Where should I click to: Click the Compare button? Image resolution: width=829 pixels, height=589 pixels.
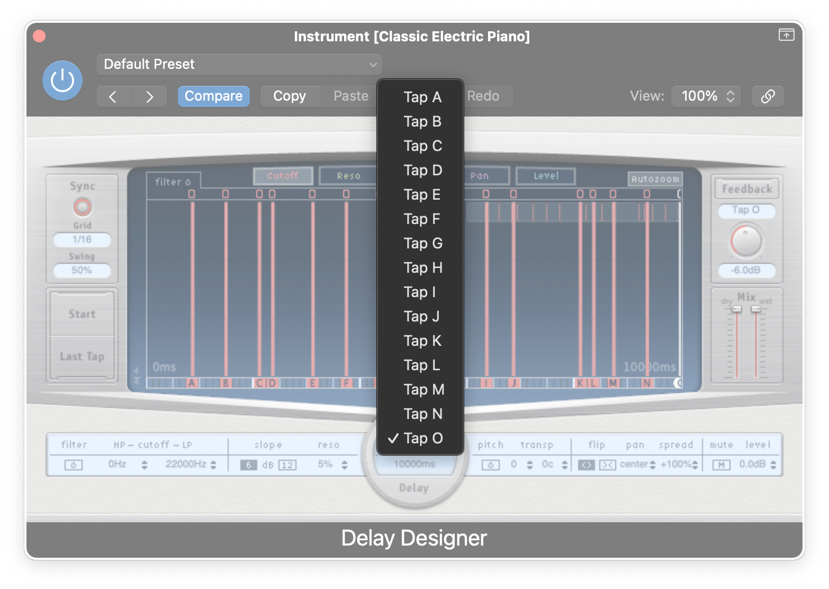click(x=213, y=96)
